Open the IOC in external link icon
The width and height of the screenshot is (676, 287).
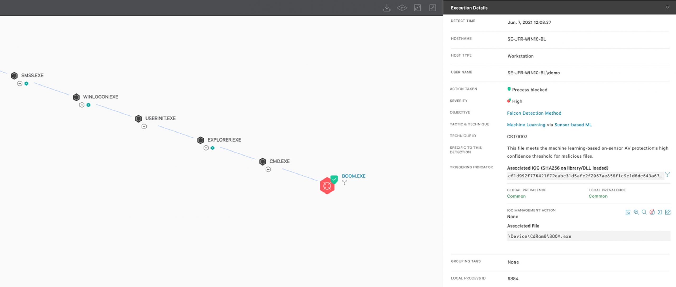668,212
